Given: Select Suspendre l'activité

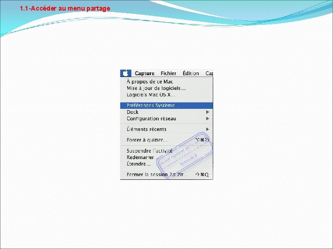Looking at the screenshot, I should click(166, 151).
